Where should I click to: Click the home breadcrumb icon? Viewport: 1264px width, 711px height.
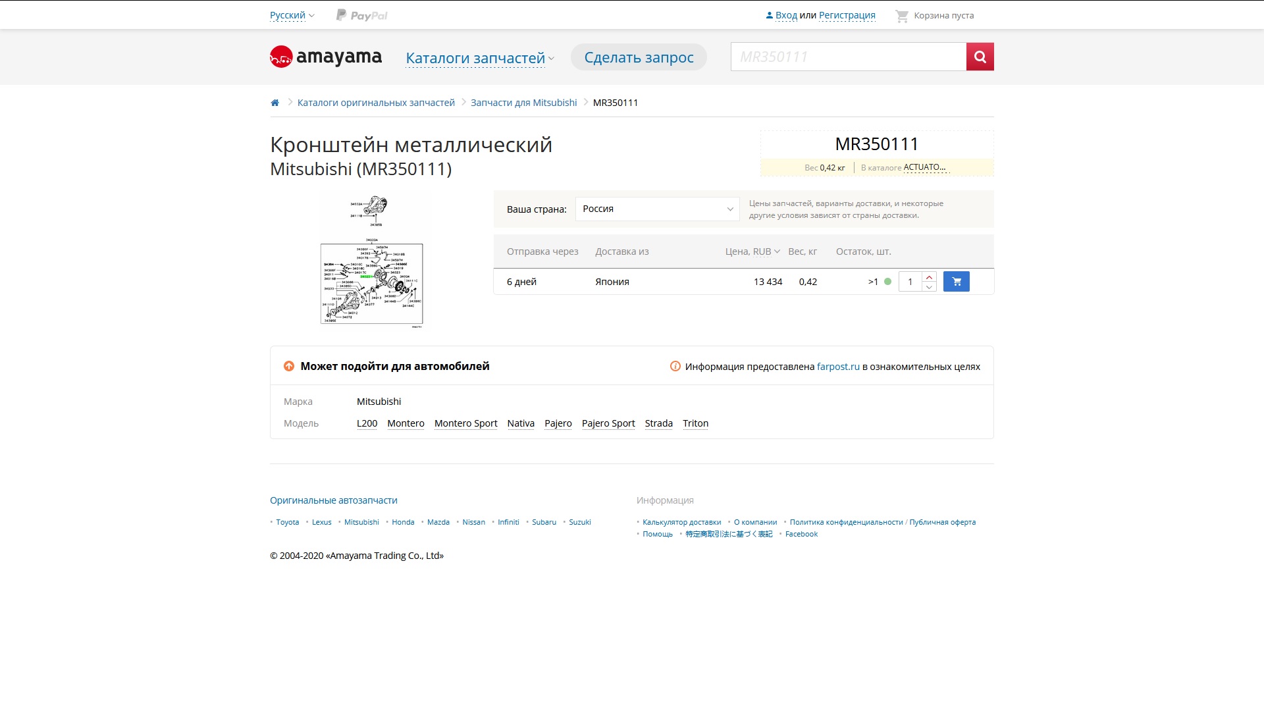pos(275,103)
